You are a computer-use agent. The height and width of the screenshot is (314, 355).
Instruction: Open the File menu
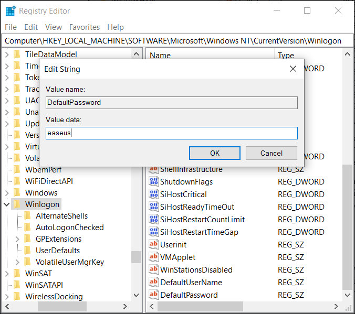tap(11, 27)
